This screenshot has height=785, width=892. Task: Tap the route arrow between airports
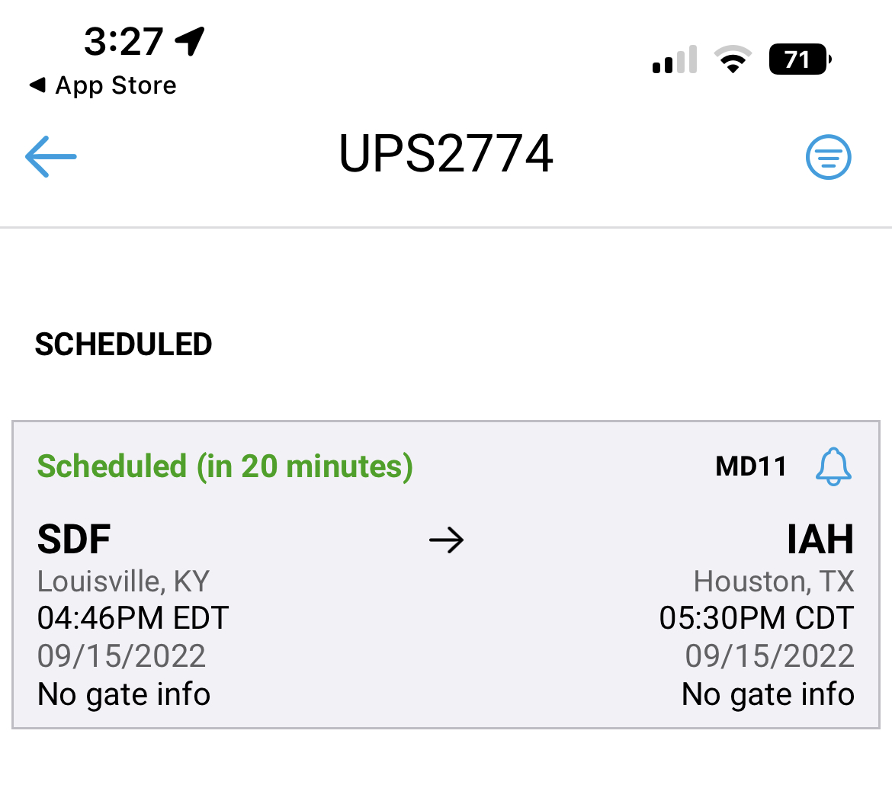tap(446, 541)
